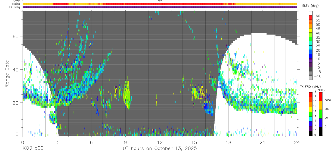
Task: Click the 'Range Gate' vertical axis title
Action: click(x=7, y=73)
